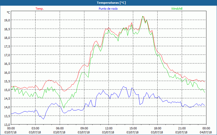The height and width of the screenshot is (135, 217).
Task: Click the 13,0 y-axis value
Action: (7, 125)
